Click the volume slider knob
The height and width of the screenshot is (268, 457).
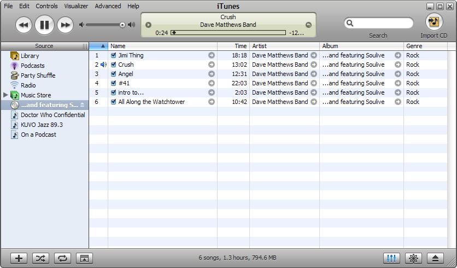click(122, 25)
